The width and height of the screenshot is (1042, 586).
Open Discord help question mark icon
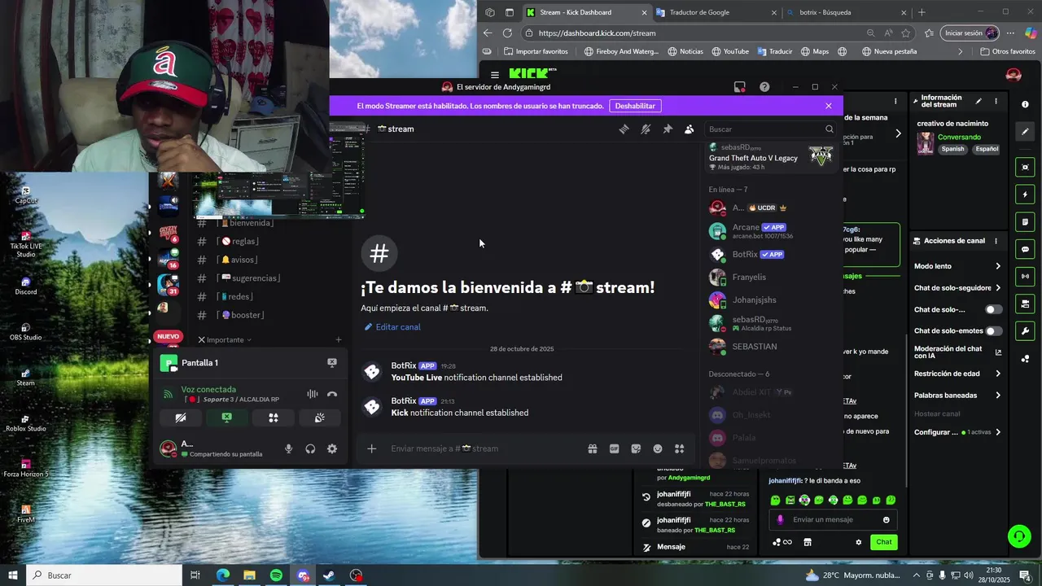(764, 86)
